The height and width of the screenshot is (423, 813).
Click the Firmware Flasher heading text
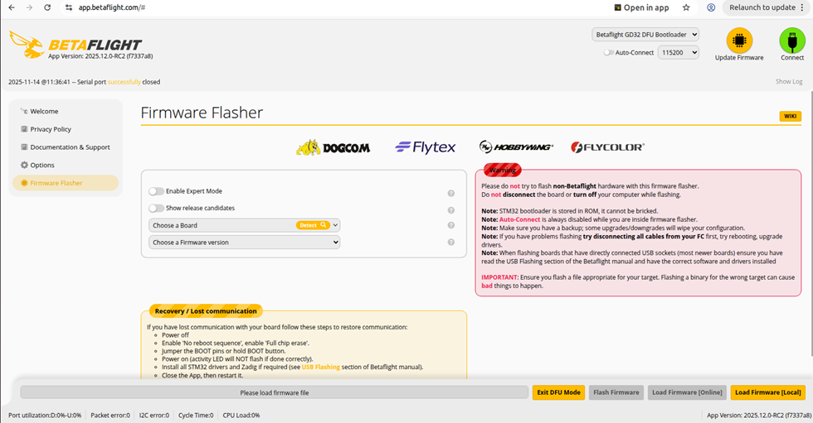pos(202,113)
